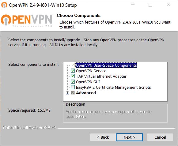Select the OpenVPN Service tree item
The width and height of the screenshot is (178, 146).
point(91,71)
